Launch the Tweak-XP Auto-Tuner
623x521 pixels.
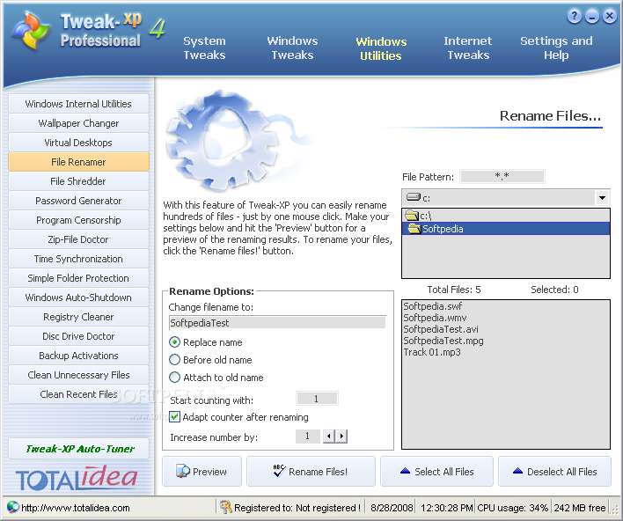click(78, 449)
